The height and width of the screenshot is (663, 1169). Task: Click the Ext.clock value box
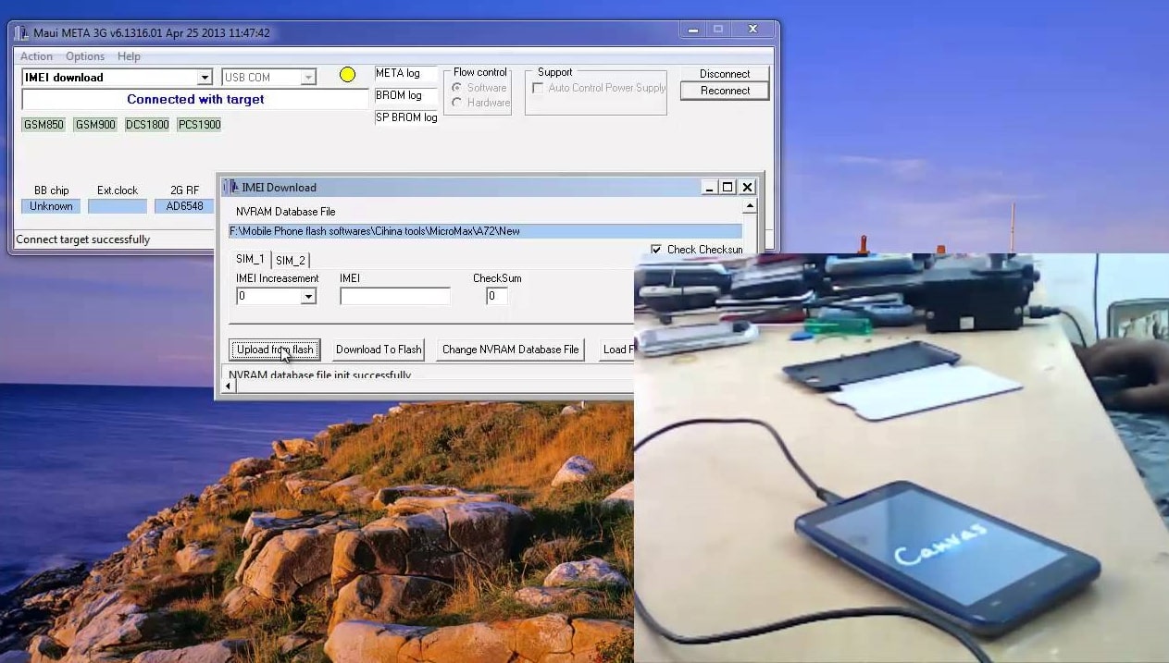pyautogui.click(x=118, y=206)
